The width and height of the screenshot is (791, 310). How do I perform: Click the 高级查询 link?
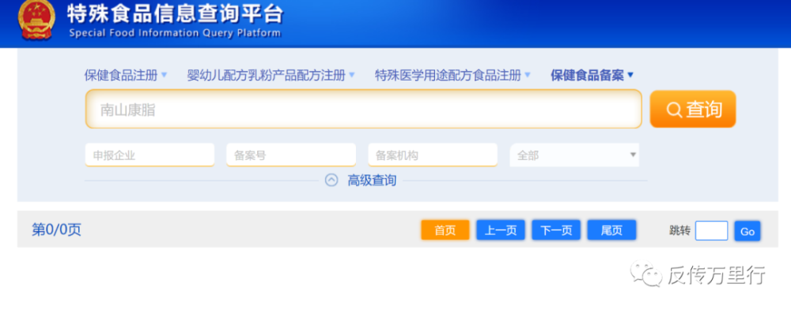click(x=372, y=180)
